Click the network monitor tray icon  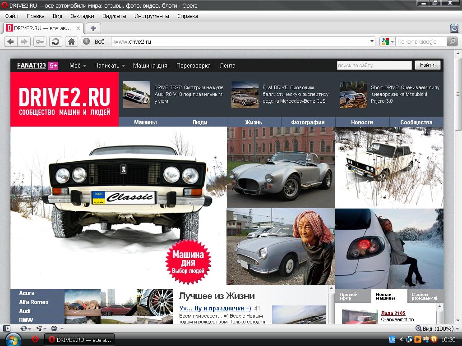[409, 340]
